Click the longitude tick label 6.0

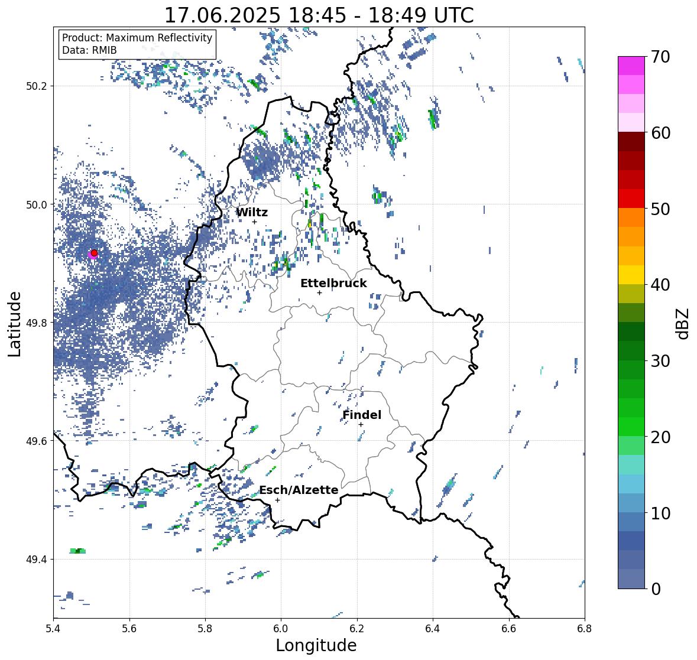click(x=281, y=629)
